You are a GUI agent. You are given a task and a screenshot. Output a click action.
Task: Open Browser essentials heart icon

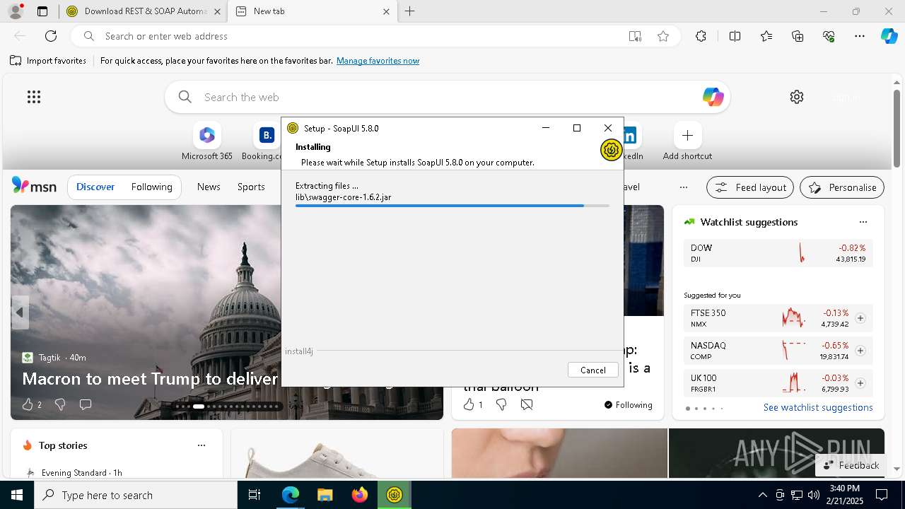pyautogui.click(x=829, y=36)
